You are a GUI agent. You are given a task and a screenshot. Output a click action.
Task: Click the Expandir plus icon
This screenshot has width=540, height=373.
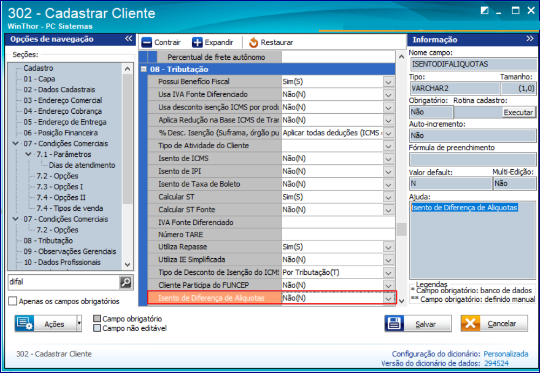[x=197, y=43]
